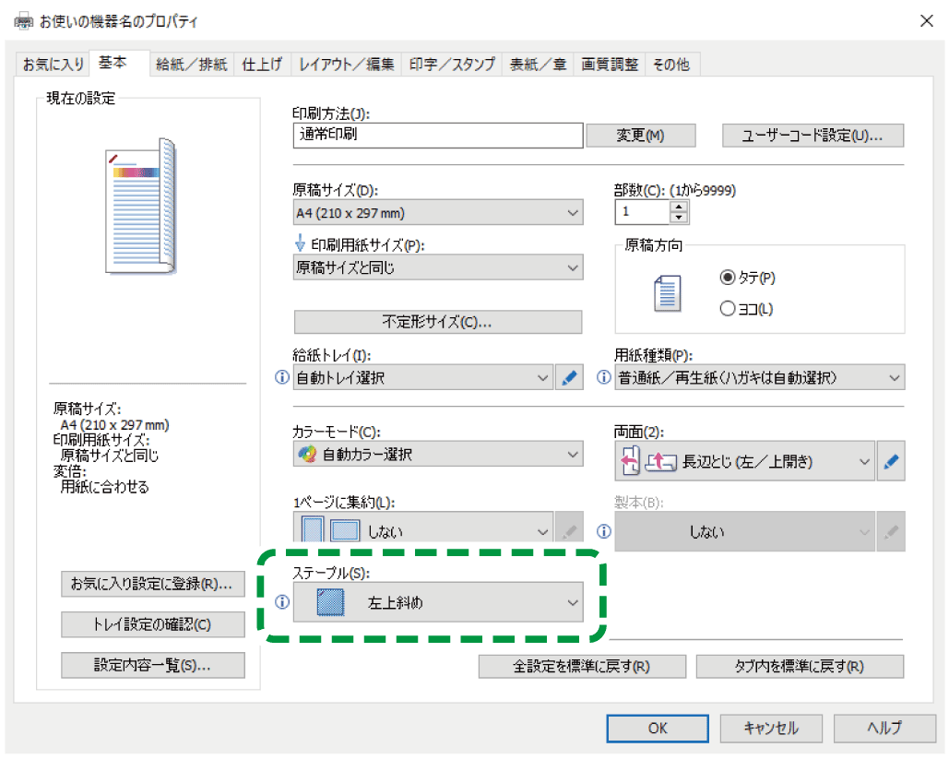Switch to the 給紙/排紙 tab
949x759 pixels.
191,65
